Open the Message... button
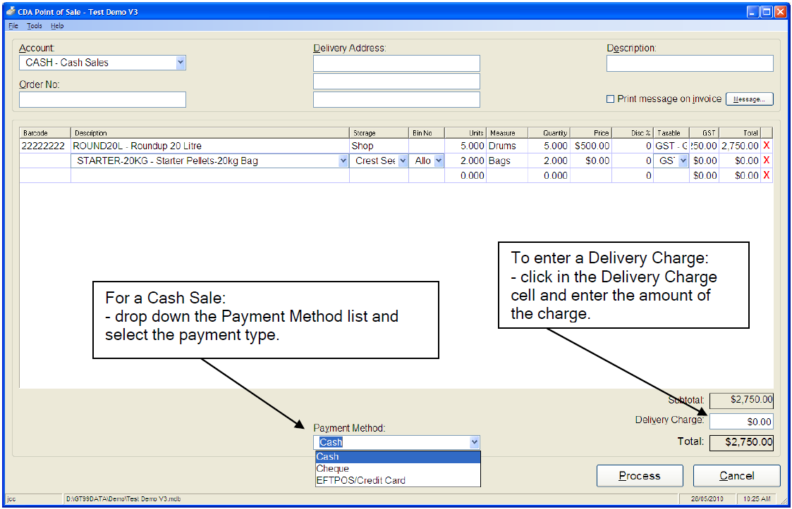The height and width of the screenshot is (509, 792). [x=749, y=99]
